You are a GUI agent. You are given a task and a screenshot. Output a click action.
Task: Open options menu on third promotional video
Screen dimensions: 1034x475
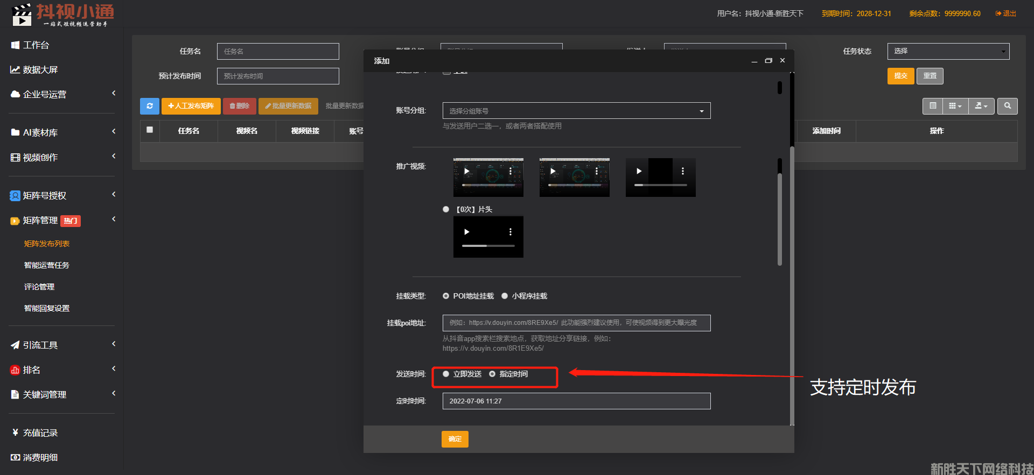(x=682, y=171)
